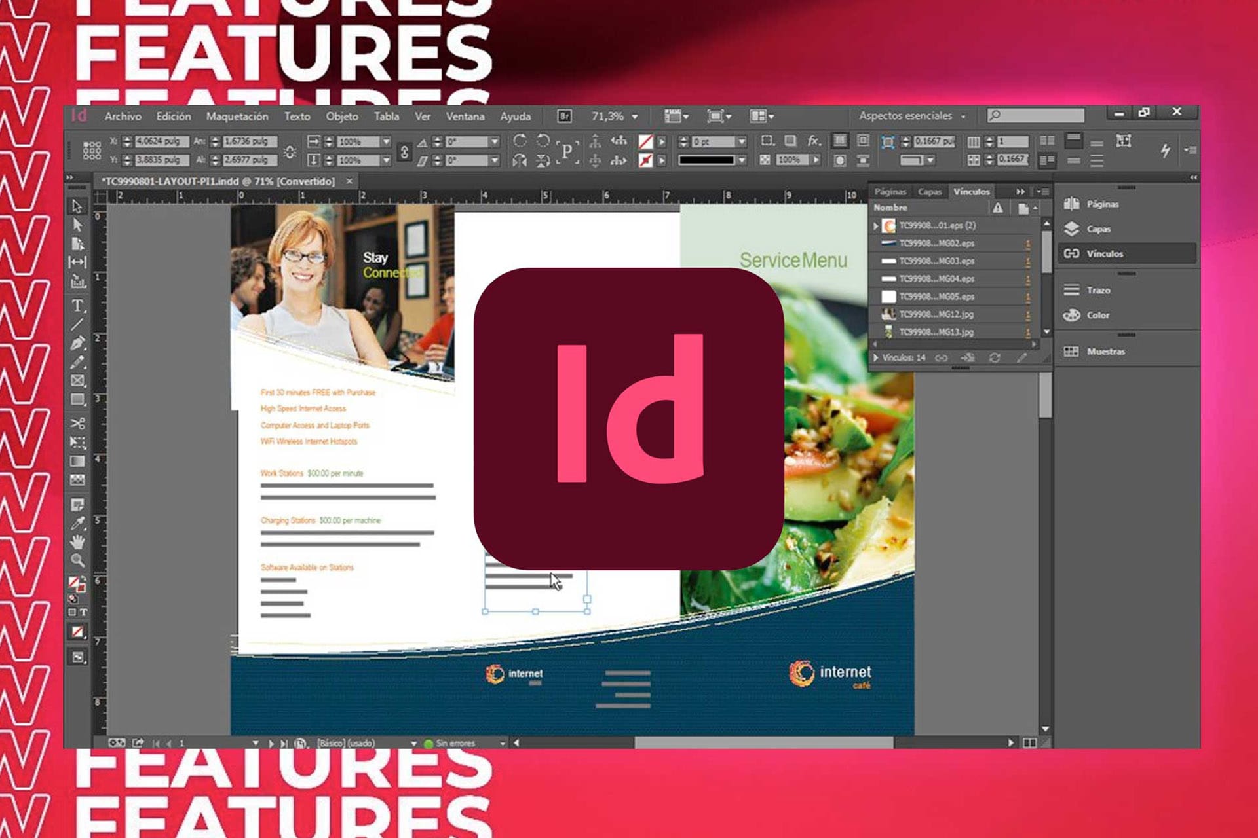
Task: Open the Aspectos esenciales workspace dropdown
Action: pos(912,116)
